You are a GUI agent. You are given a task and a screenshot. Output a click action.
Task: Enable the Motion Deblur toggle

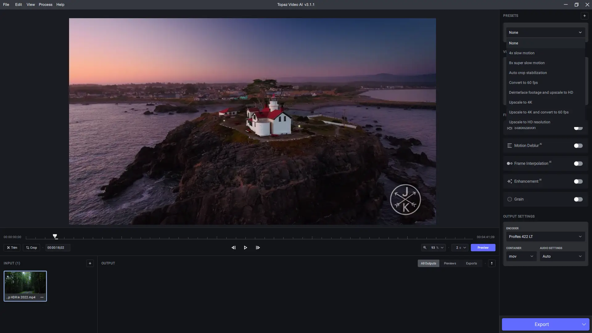pos(578,146)
